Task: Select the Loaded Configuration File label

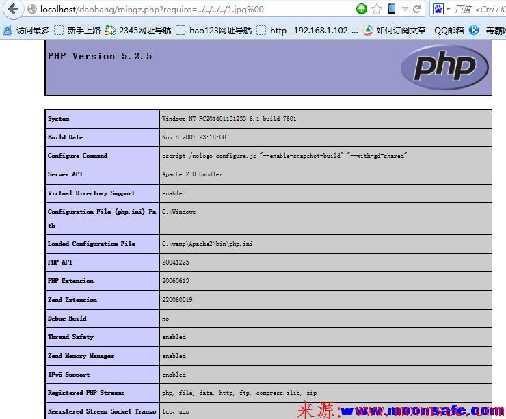Action: [92, 244]
